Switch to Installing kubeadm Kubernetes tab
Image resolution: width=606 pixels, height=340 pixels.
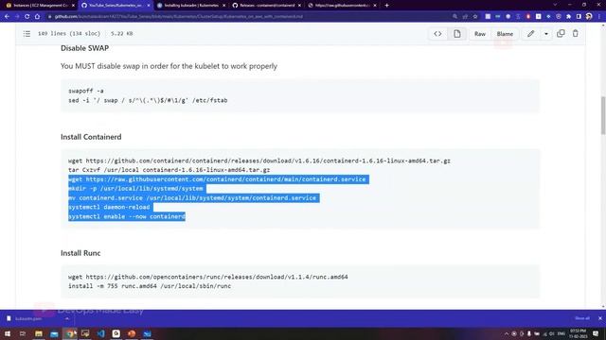[x=191, y=6]
